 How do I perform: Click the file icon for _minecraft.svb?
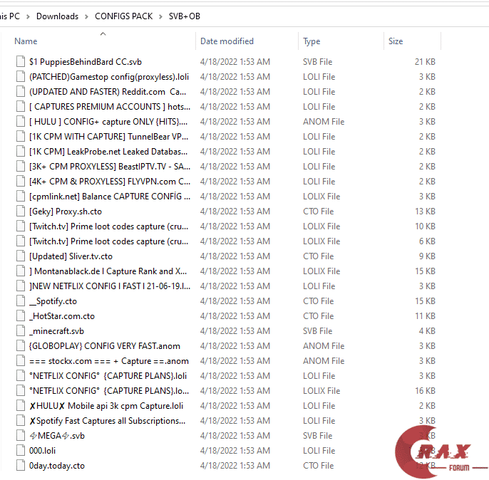point(21,330)
